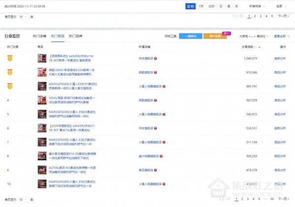Open the 全部 dropdown at top right

(281, 6)
